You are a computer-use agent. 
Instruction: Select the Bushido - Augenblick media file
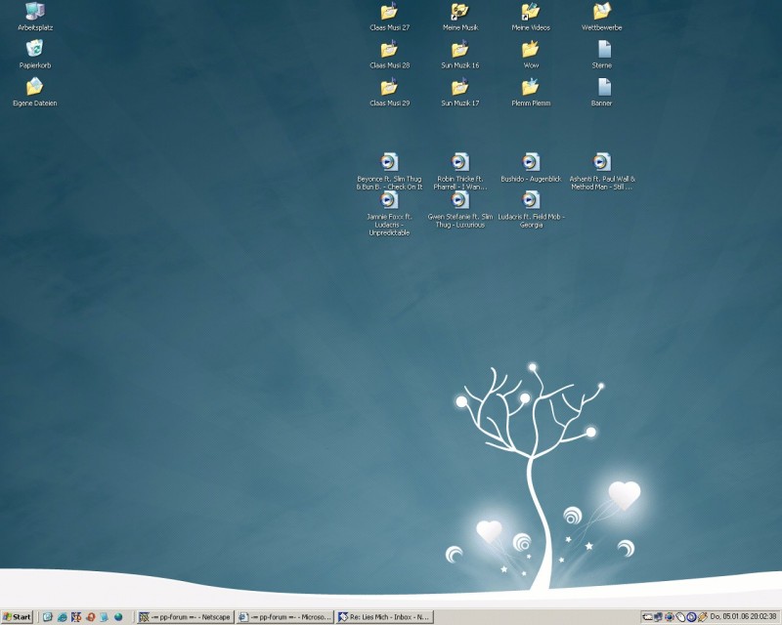[x=531, y=162]
